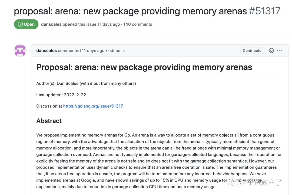Click "11 days ago" in issue header

[x=109, y=24]
